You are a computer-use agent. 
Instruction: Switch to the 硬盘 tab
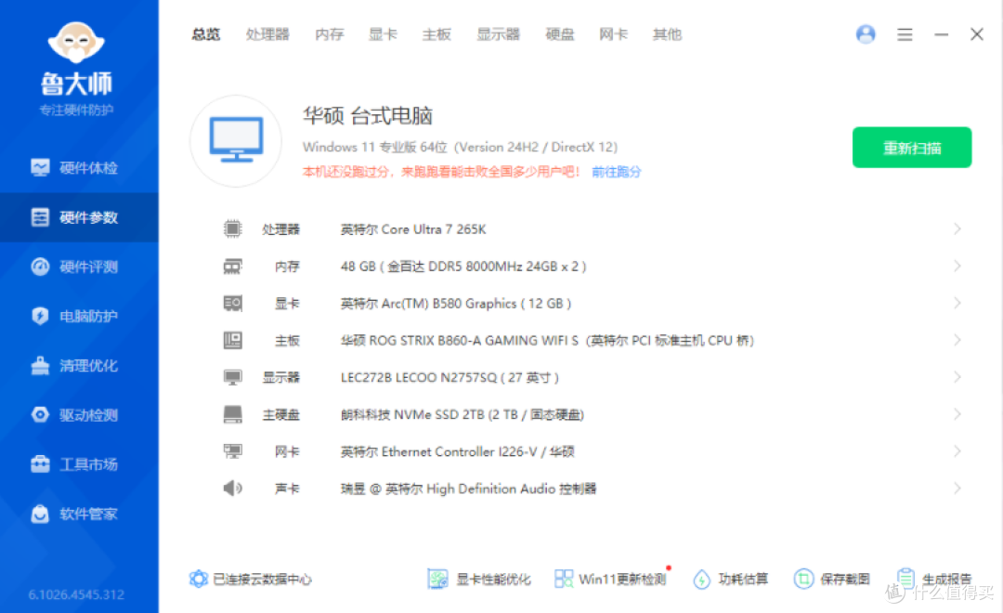560,34
